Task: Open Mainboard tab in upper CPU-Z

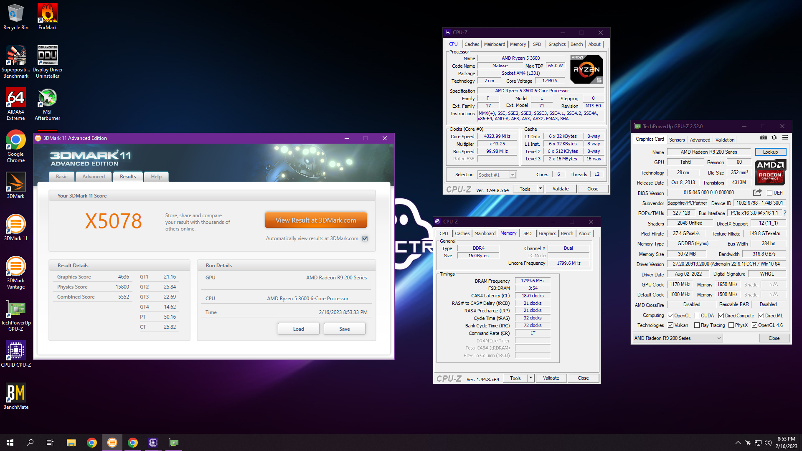Action: pyautogui.click(x=495, y=44)
